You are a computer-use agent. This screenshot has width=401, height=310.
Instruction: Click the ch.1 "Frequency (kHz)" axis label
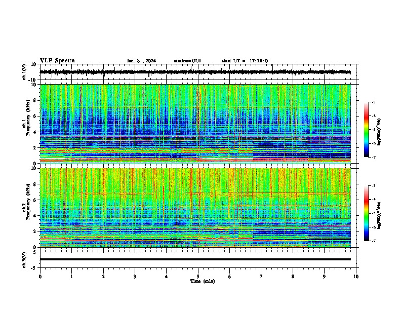28,118
